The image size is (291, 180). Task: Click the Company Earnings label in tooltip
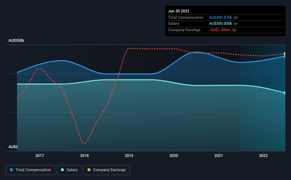tap(184, 30)
